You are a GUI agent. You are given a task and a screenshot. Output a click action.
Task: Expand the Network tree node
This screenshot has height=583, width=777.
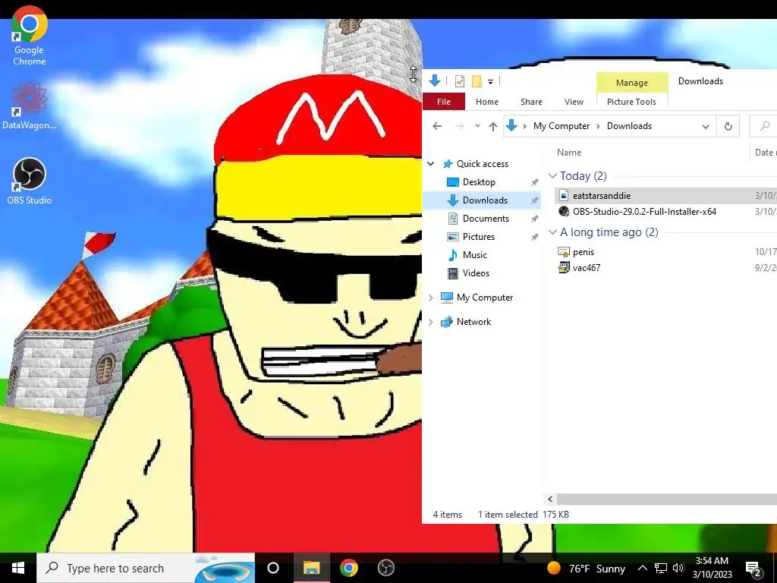tap(431, 322)
